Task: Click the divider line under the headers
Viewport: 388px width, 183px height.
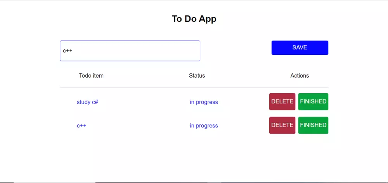Action: pos(194,87)
